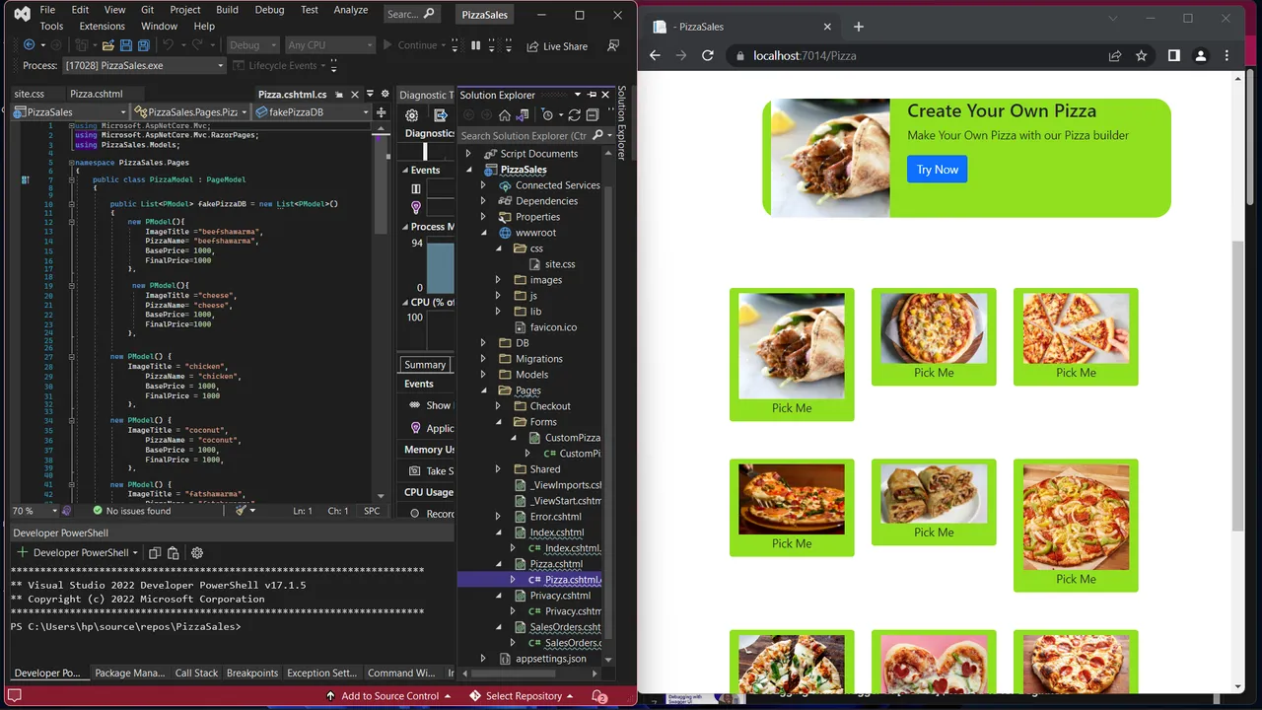The height and width of the screenshot is (710, 1262).
Task: Open the Debug configuration dropdown
Action: tap(252, 45)
